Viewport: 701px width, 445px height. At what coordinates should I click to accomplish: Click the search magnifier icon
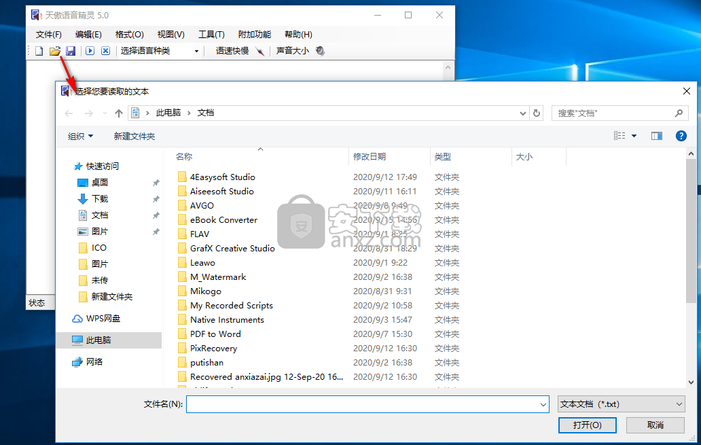coord(679,113)
